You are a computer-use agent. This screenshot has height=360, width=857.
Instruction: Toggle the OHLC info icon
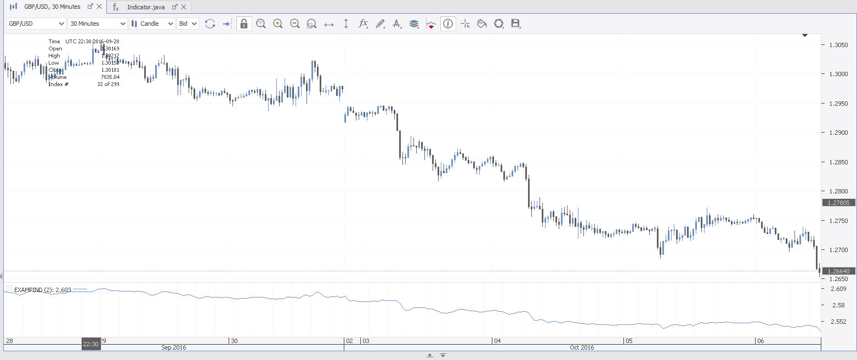click(448, 24)
